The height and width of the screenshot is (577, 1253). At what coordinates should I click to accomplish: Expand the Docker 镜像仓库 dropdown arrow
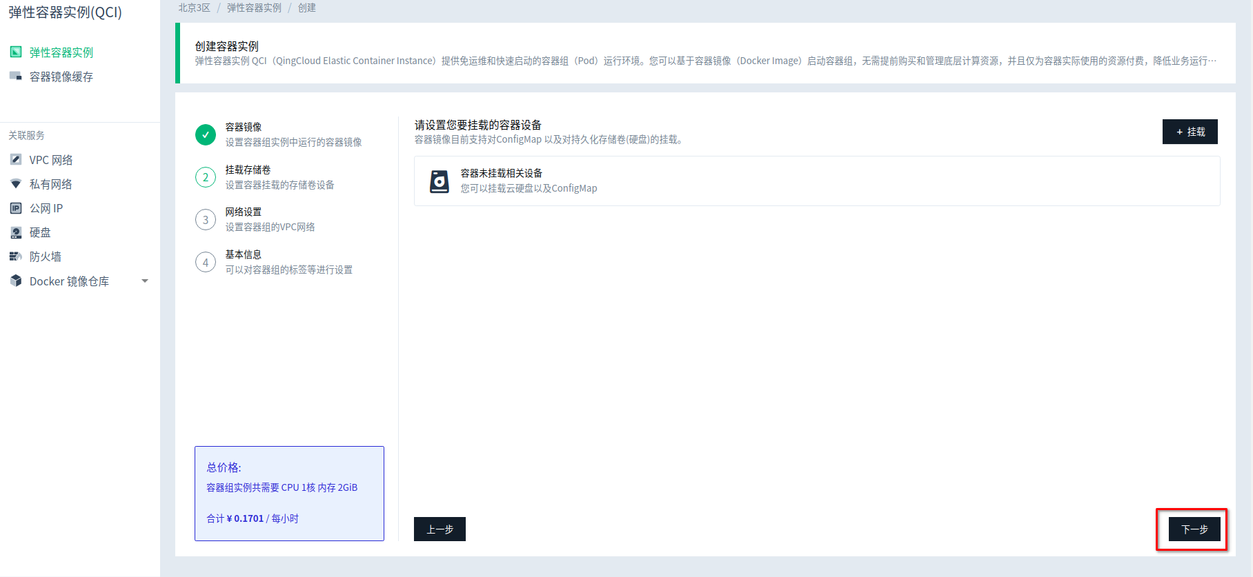(145, 281)
